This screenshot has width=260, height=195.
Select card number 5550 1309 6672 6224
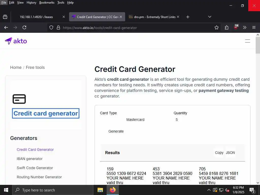point(126,173)
